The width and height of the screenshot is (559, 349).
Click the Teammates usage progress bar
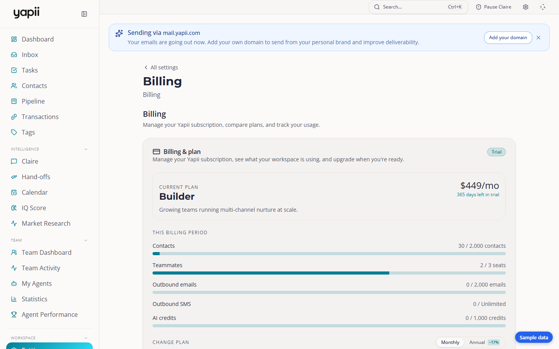tap(329, 273)
